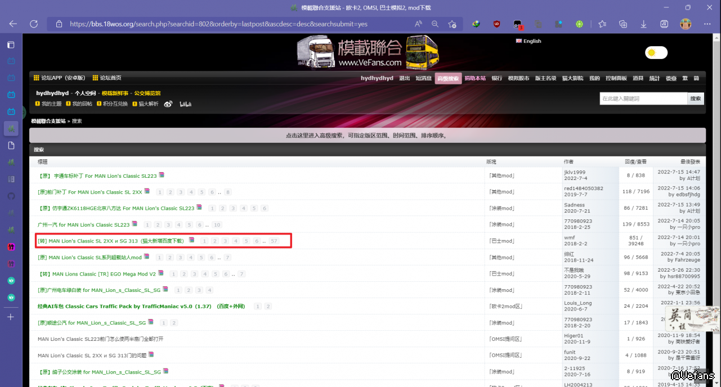Open the browser Settings and more menu
This screenshot has height=387, width=721.
coord(707,24)
